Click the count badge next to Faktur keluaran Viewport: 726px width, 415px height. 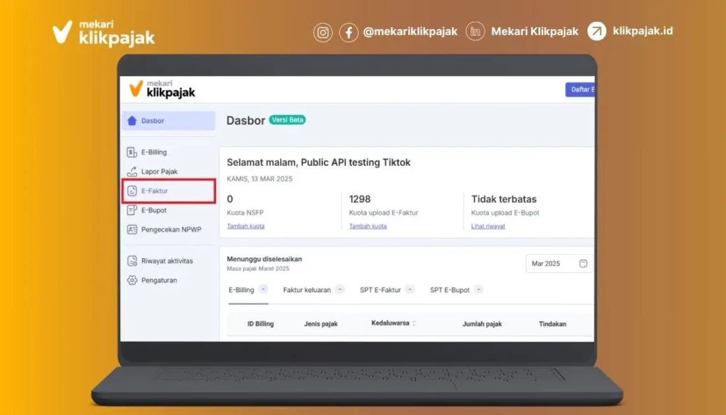(x=340, y=289)
